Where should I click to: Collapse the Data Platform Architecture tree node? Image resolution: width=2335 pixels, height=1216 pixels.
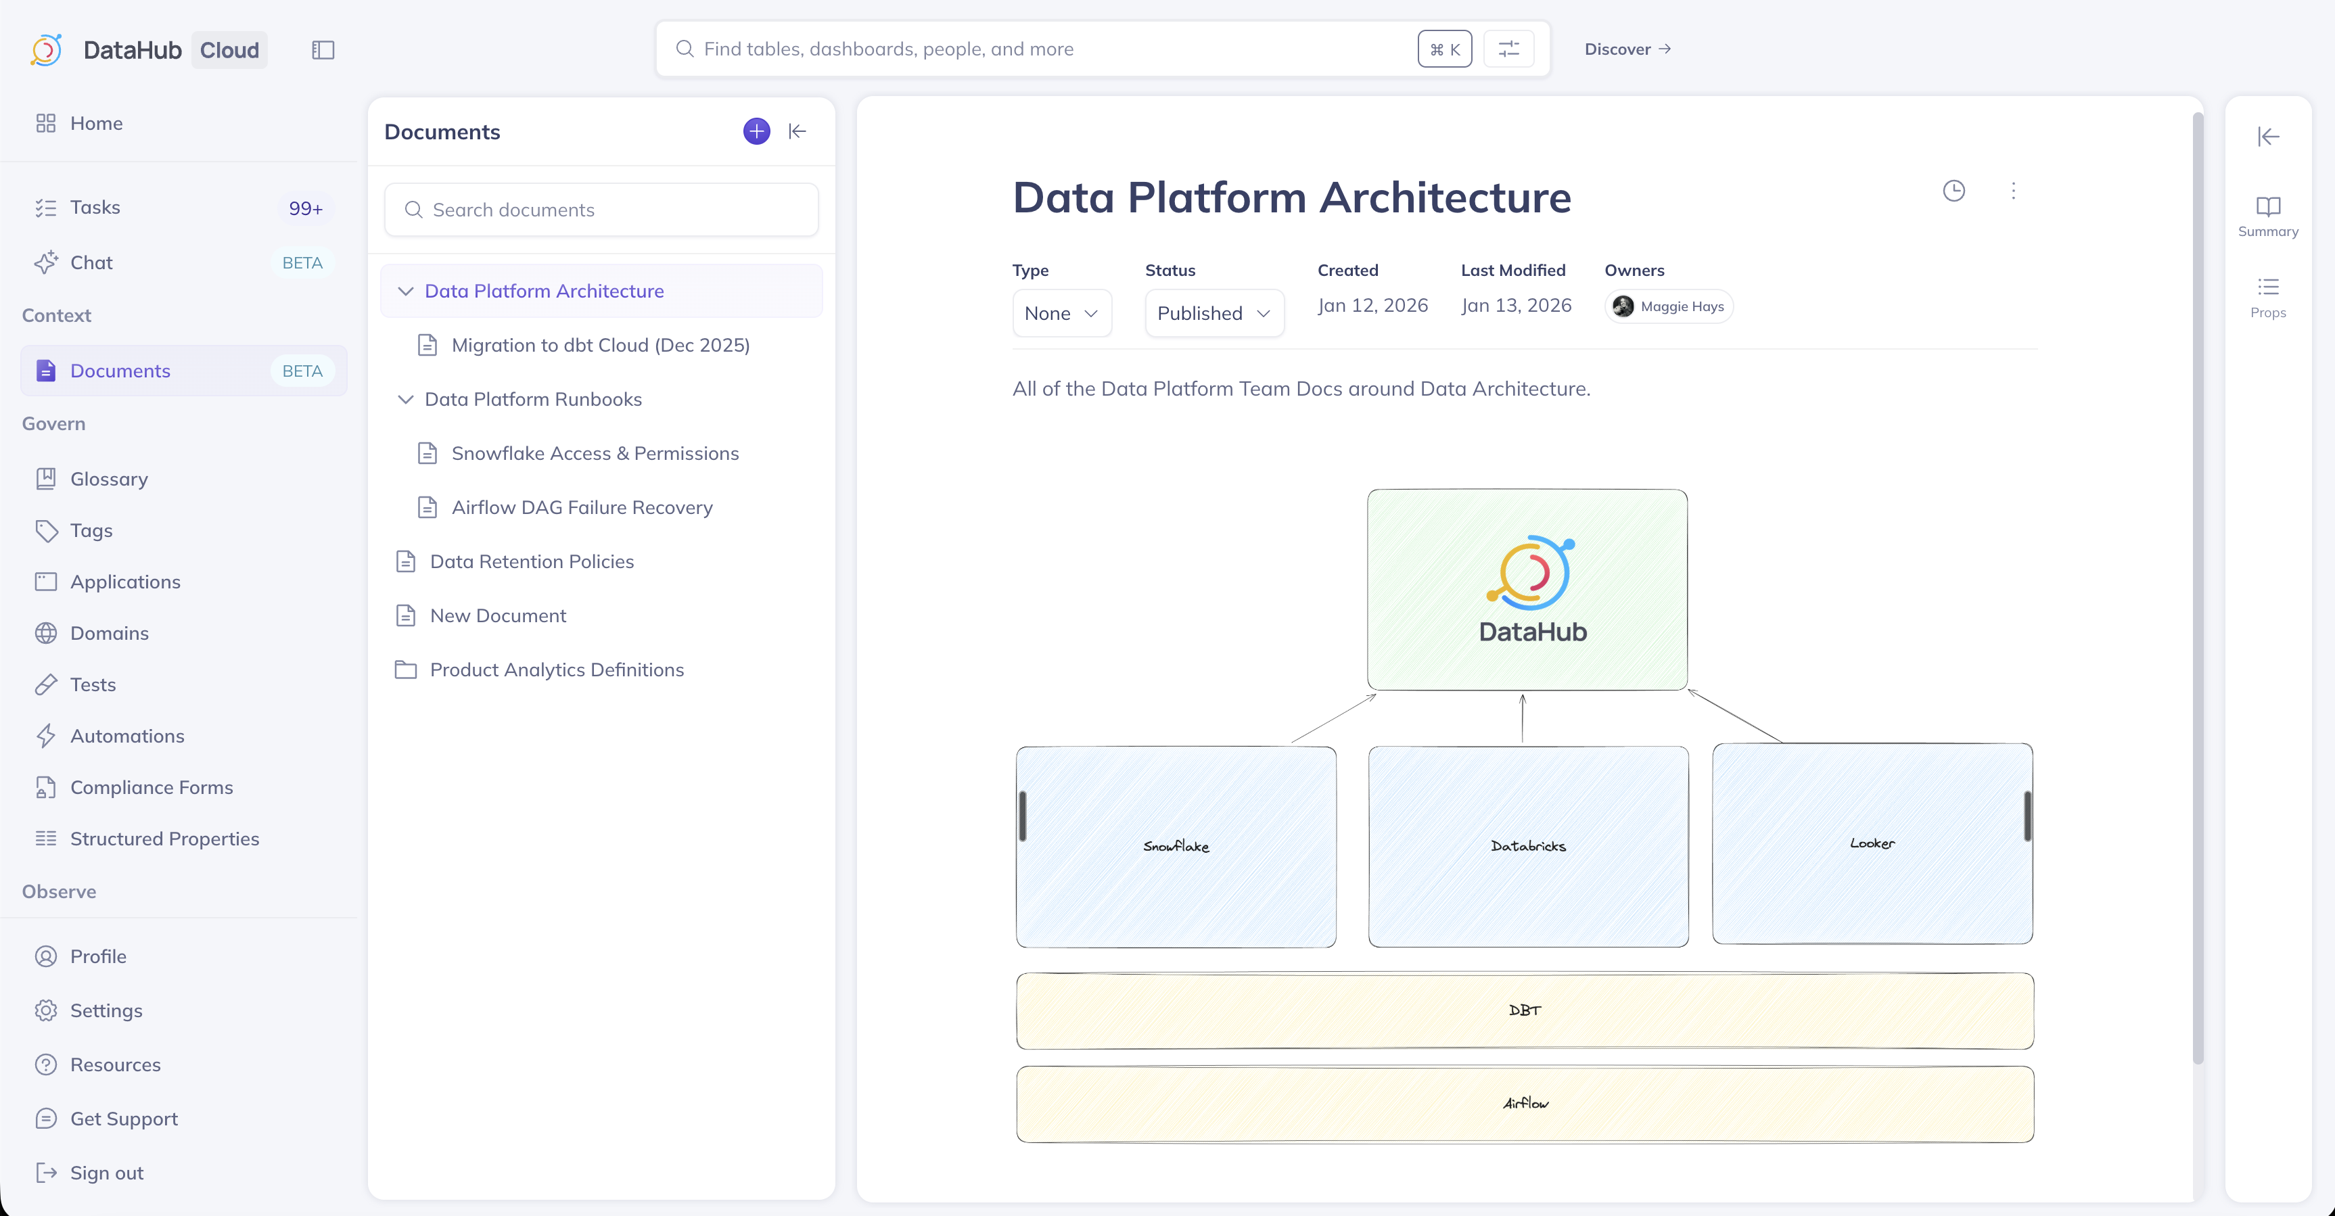click(405, 291)
